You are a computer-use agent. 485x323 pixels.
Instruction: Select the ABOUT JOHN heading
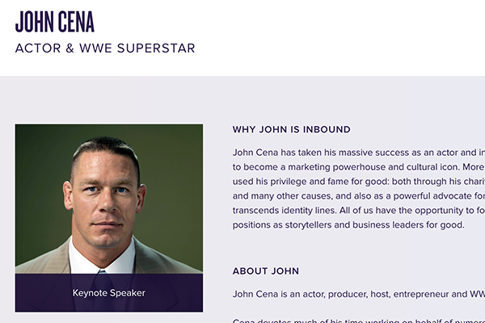click(266, 271)
